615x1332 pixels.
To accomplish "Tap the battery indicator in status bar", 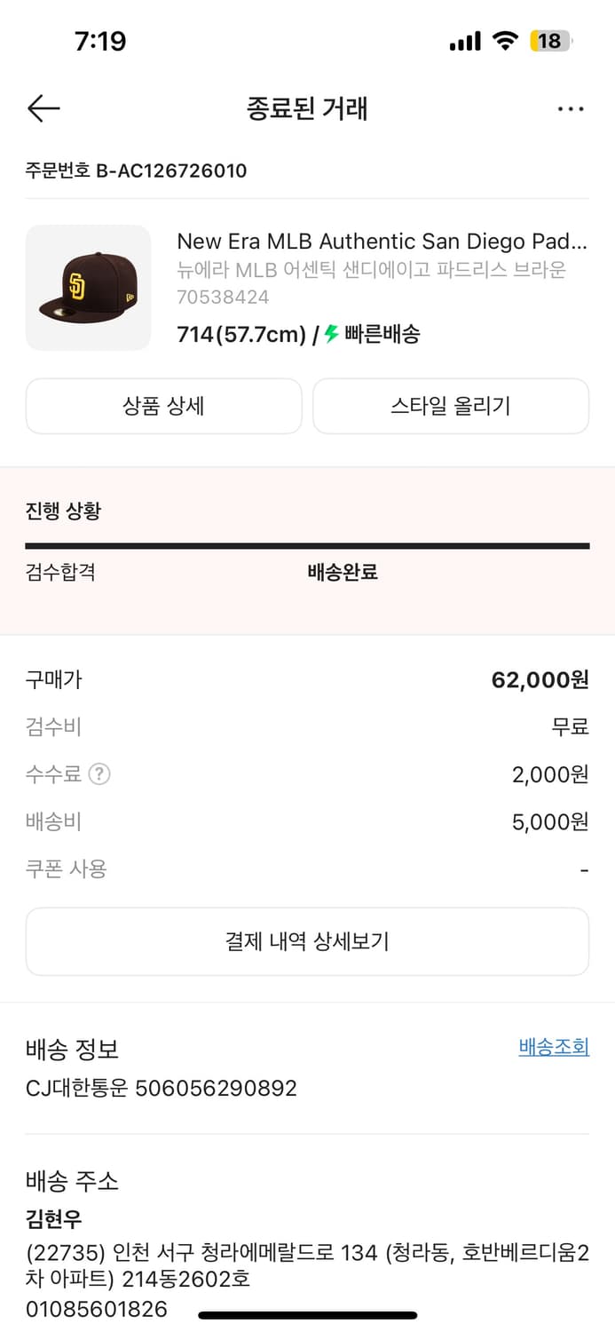I will [550, 41].
